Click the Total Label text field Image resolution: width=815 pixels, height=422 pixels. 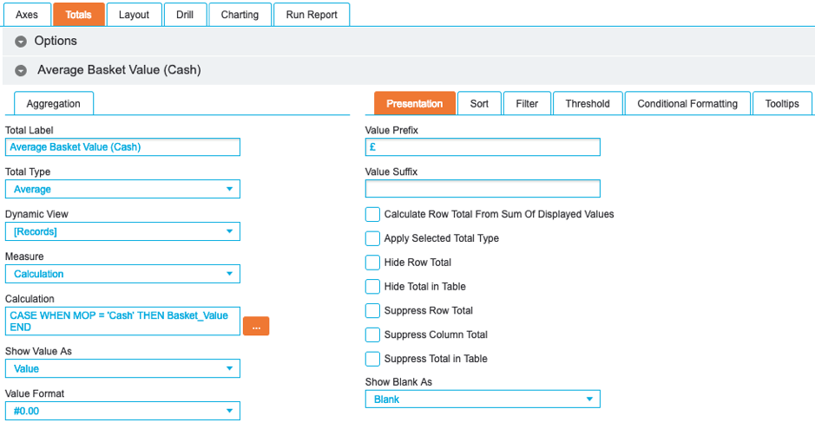pyautogui.click(x=122, y=147)
